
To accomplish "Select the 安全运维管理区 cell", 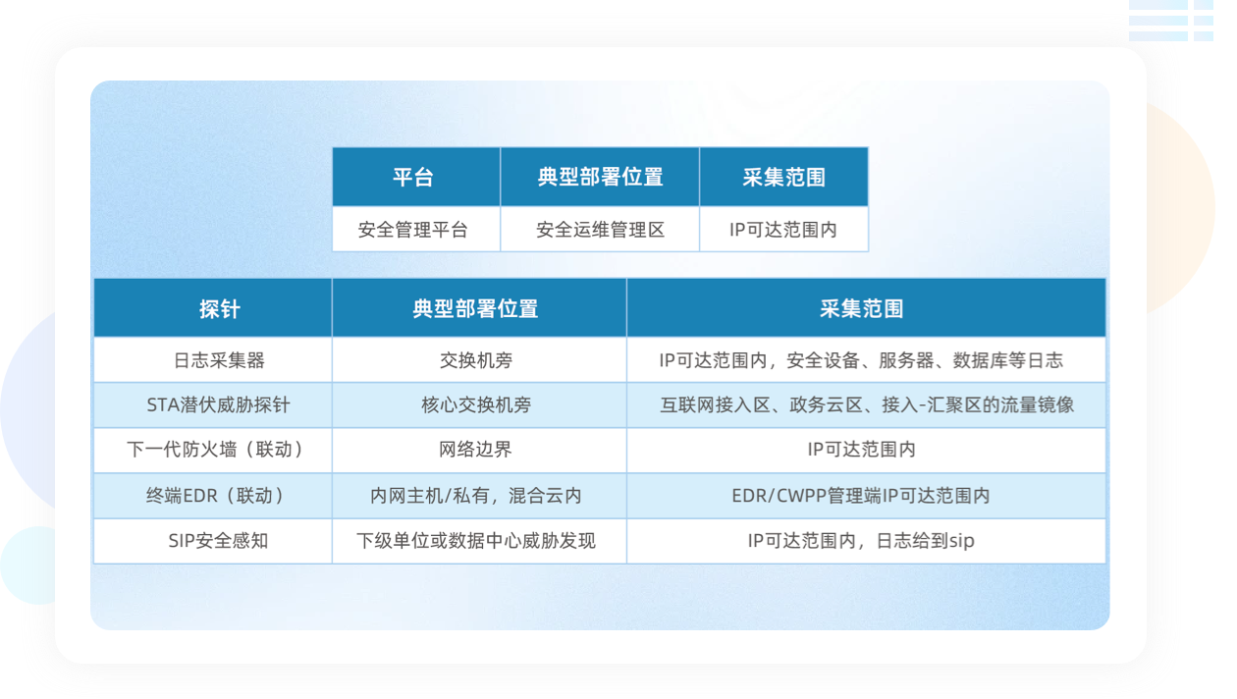I will (x=600, y=230).
